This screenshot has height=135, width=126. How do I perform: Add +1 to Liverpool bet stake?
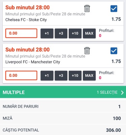click(47, 76)
